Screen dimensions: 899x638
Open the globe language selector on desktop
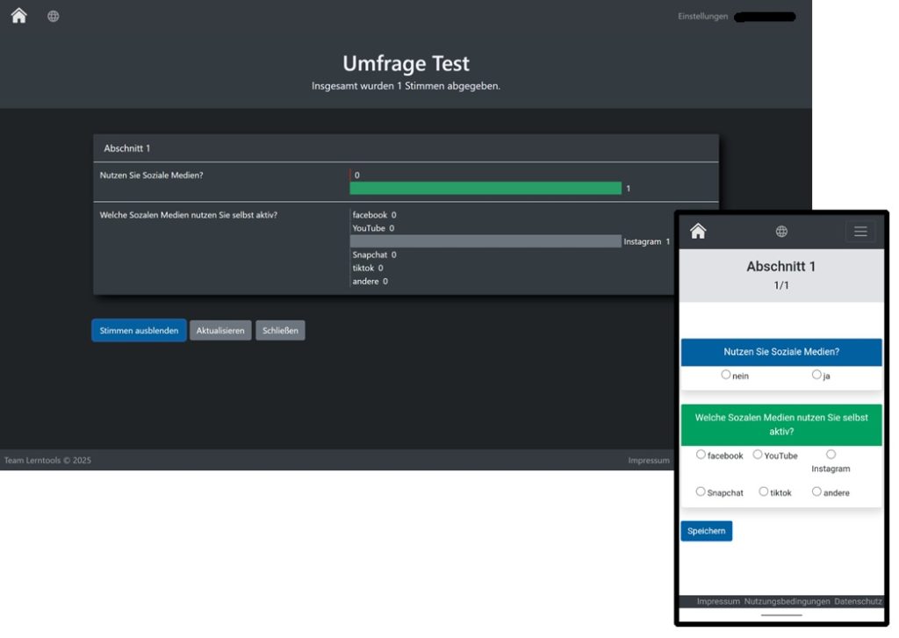click(54, 16)
